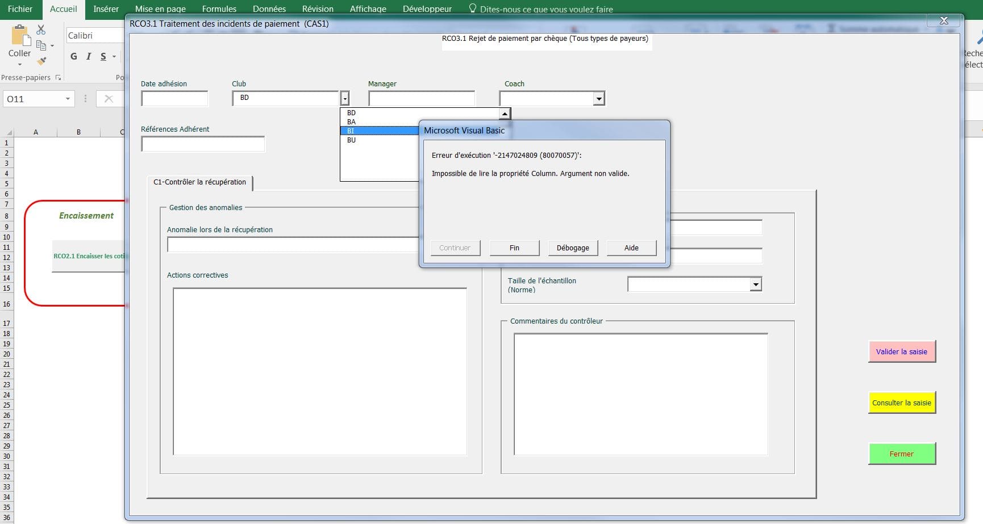Expand Taille de l'échantillon dropdown
This screenshot has height=524, width=983.
tap(755, 284)
